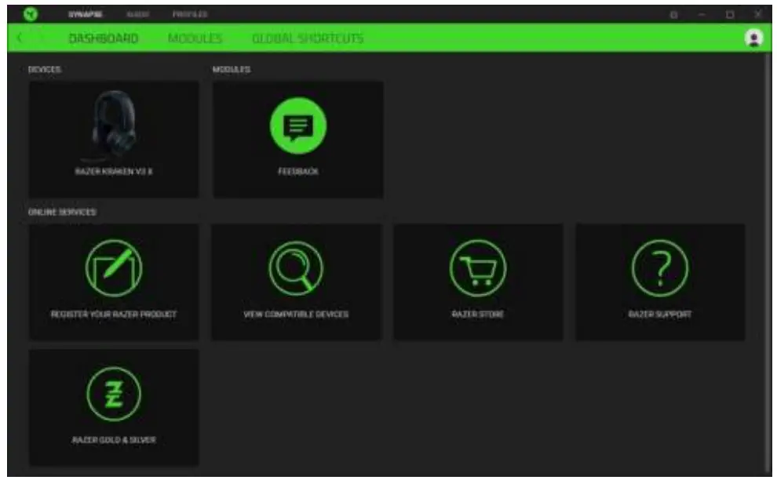The height and width of the screenshot is (480, 777).
Task: Open the Razer Store shopping cart icon
Action: 478,267
